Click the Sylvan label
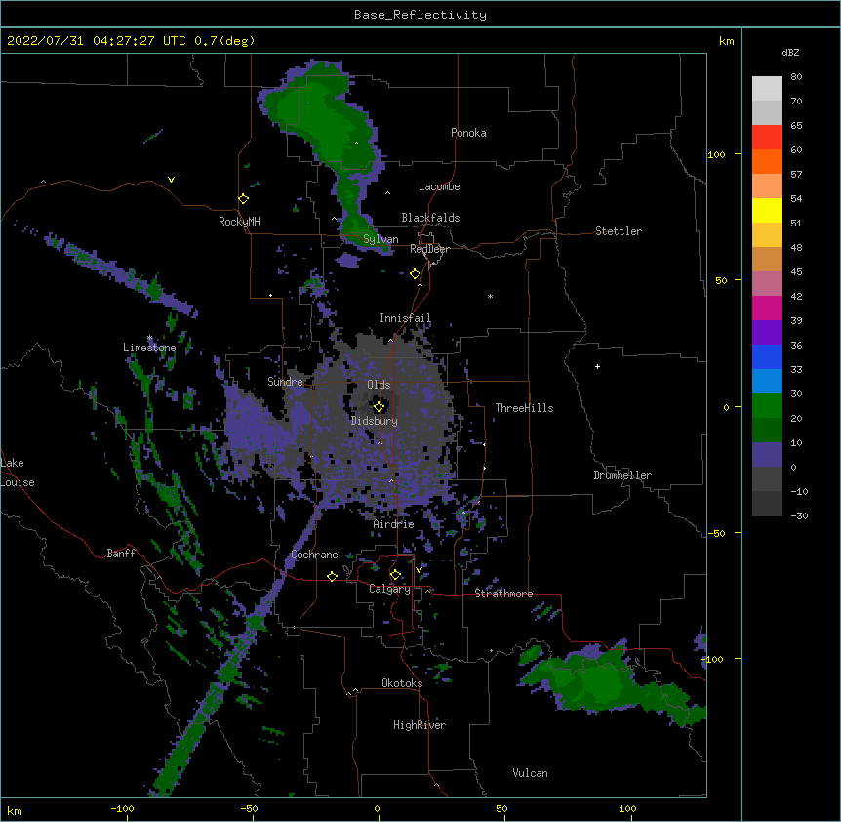This screenshot has height=822, width=841. [x=380, y=239]
